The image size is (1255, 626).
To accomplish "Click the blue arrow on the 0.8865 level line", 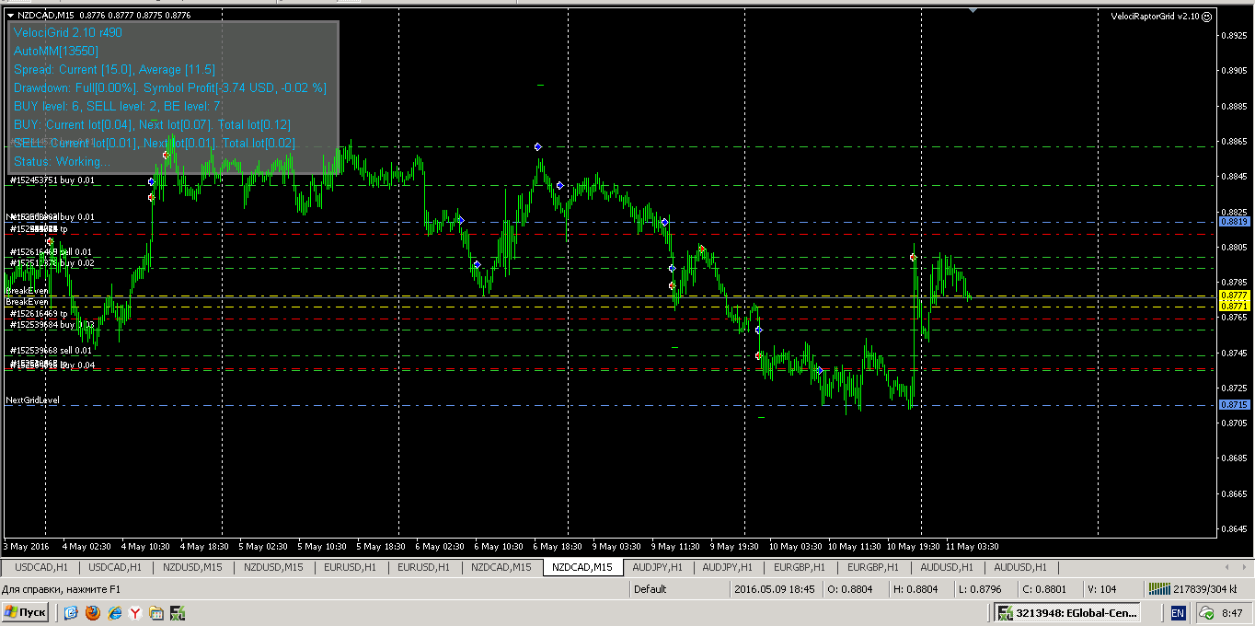I will [x=538, y=146].
